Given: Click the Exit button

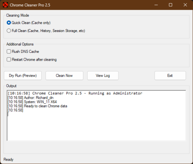Looking at the screenshot, I should (170, 76).
